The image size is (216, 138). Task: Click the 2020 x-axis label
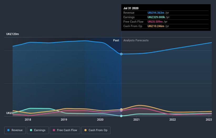[x=100, y=120]
